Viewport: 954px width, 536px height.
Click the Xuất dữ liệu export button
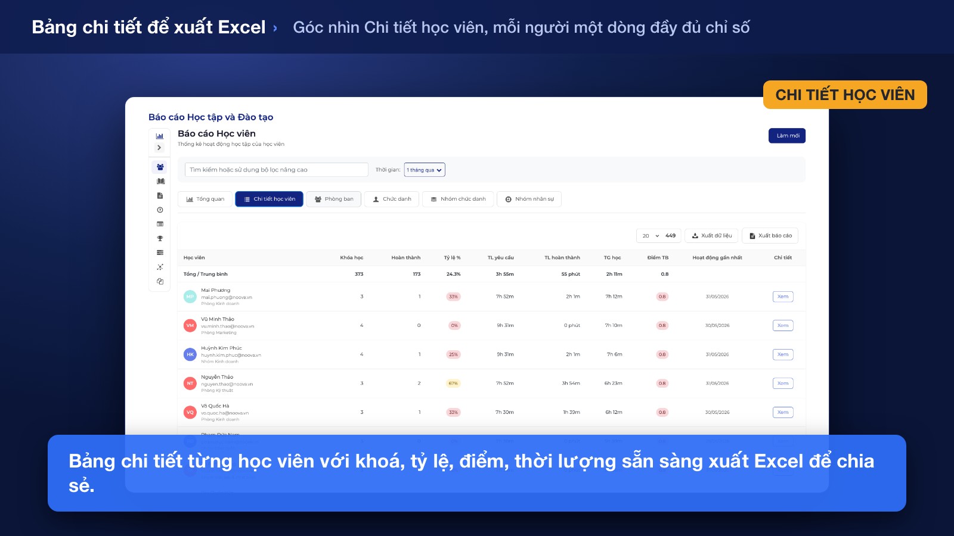712,236
